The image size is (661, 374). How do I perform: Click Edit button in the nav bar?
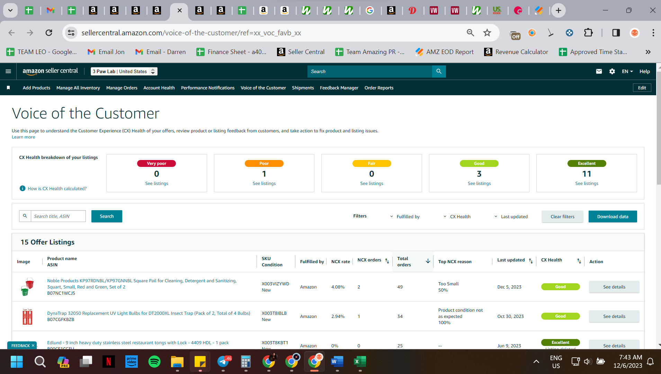pyautogui.click(x=642, y=88)
